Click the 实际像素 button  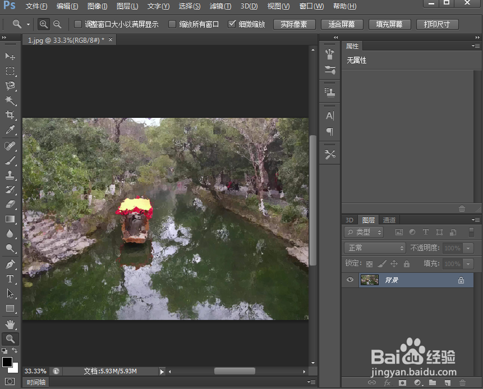(294, 24)
